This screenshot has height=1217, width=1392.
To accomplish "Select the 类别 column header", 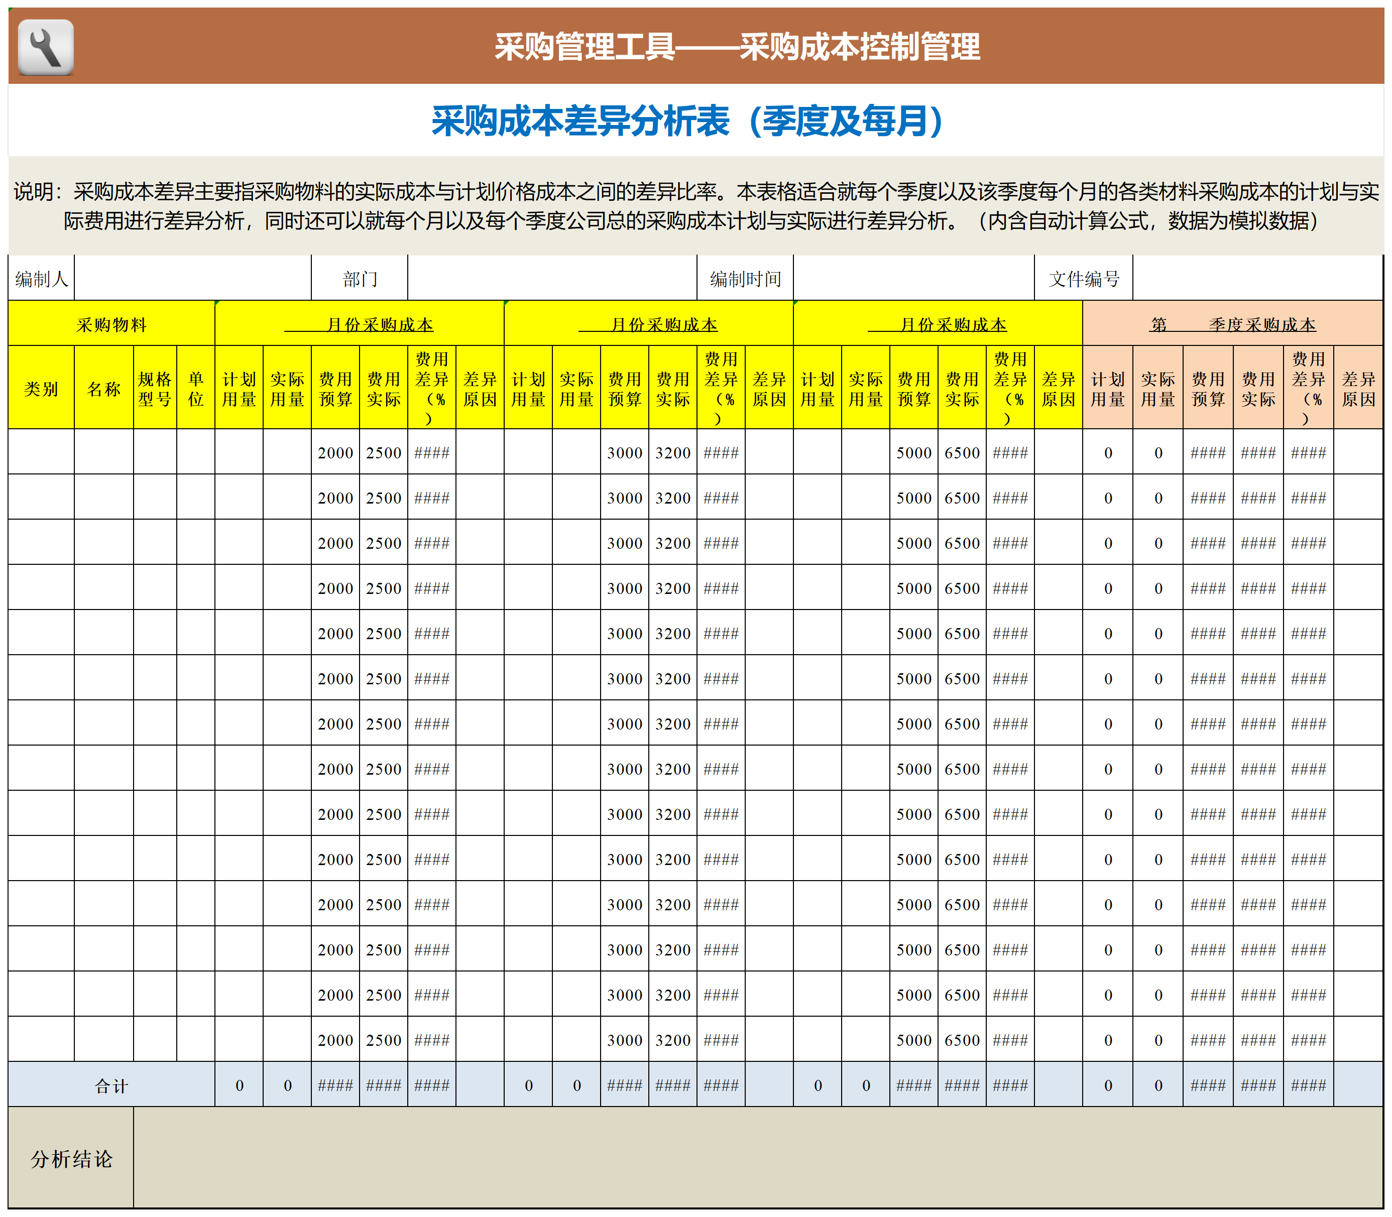I will click(42, 388).
